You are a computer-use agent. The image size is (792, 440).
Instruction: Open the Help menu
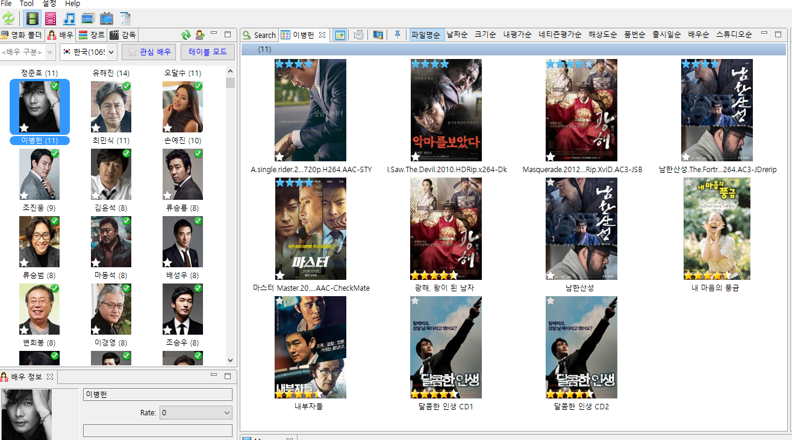(72, 4)
